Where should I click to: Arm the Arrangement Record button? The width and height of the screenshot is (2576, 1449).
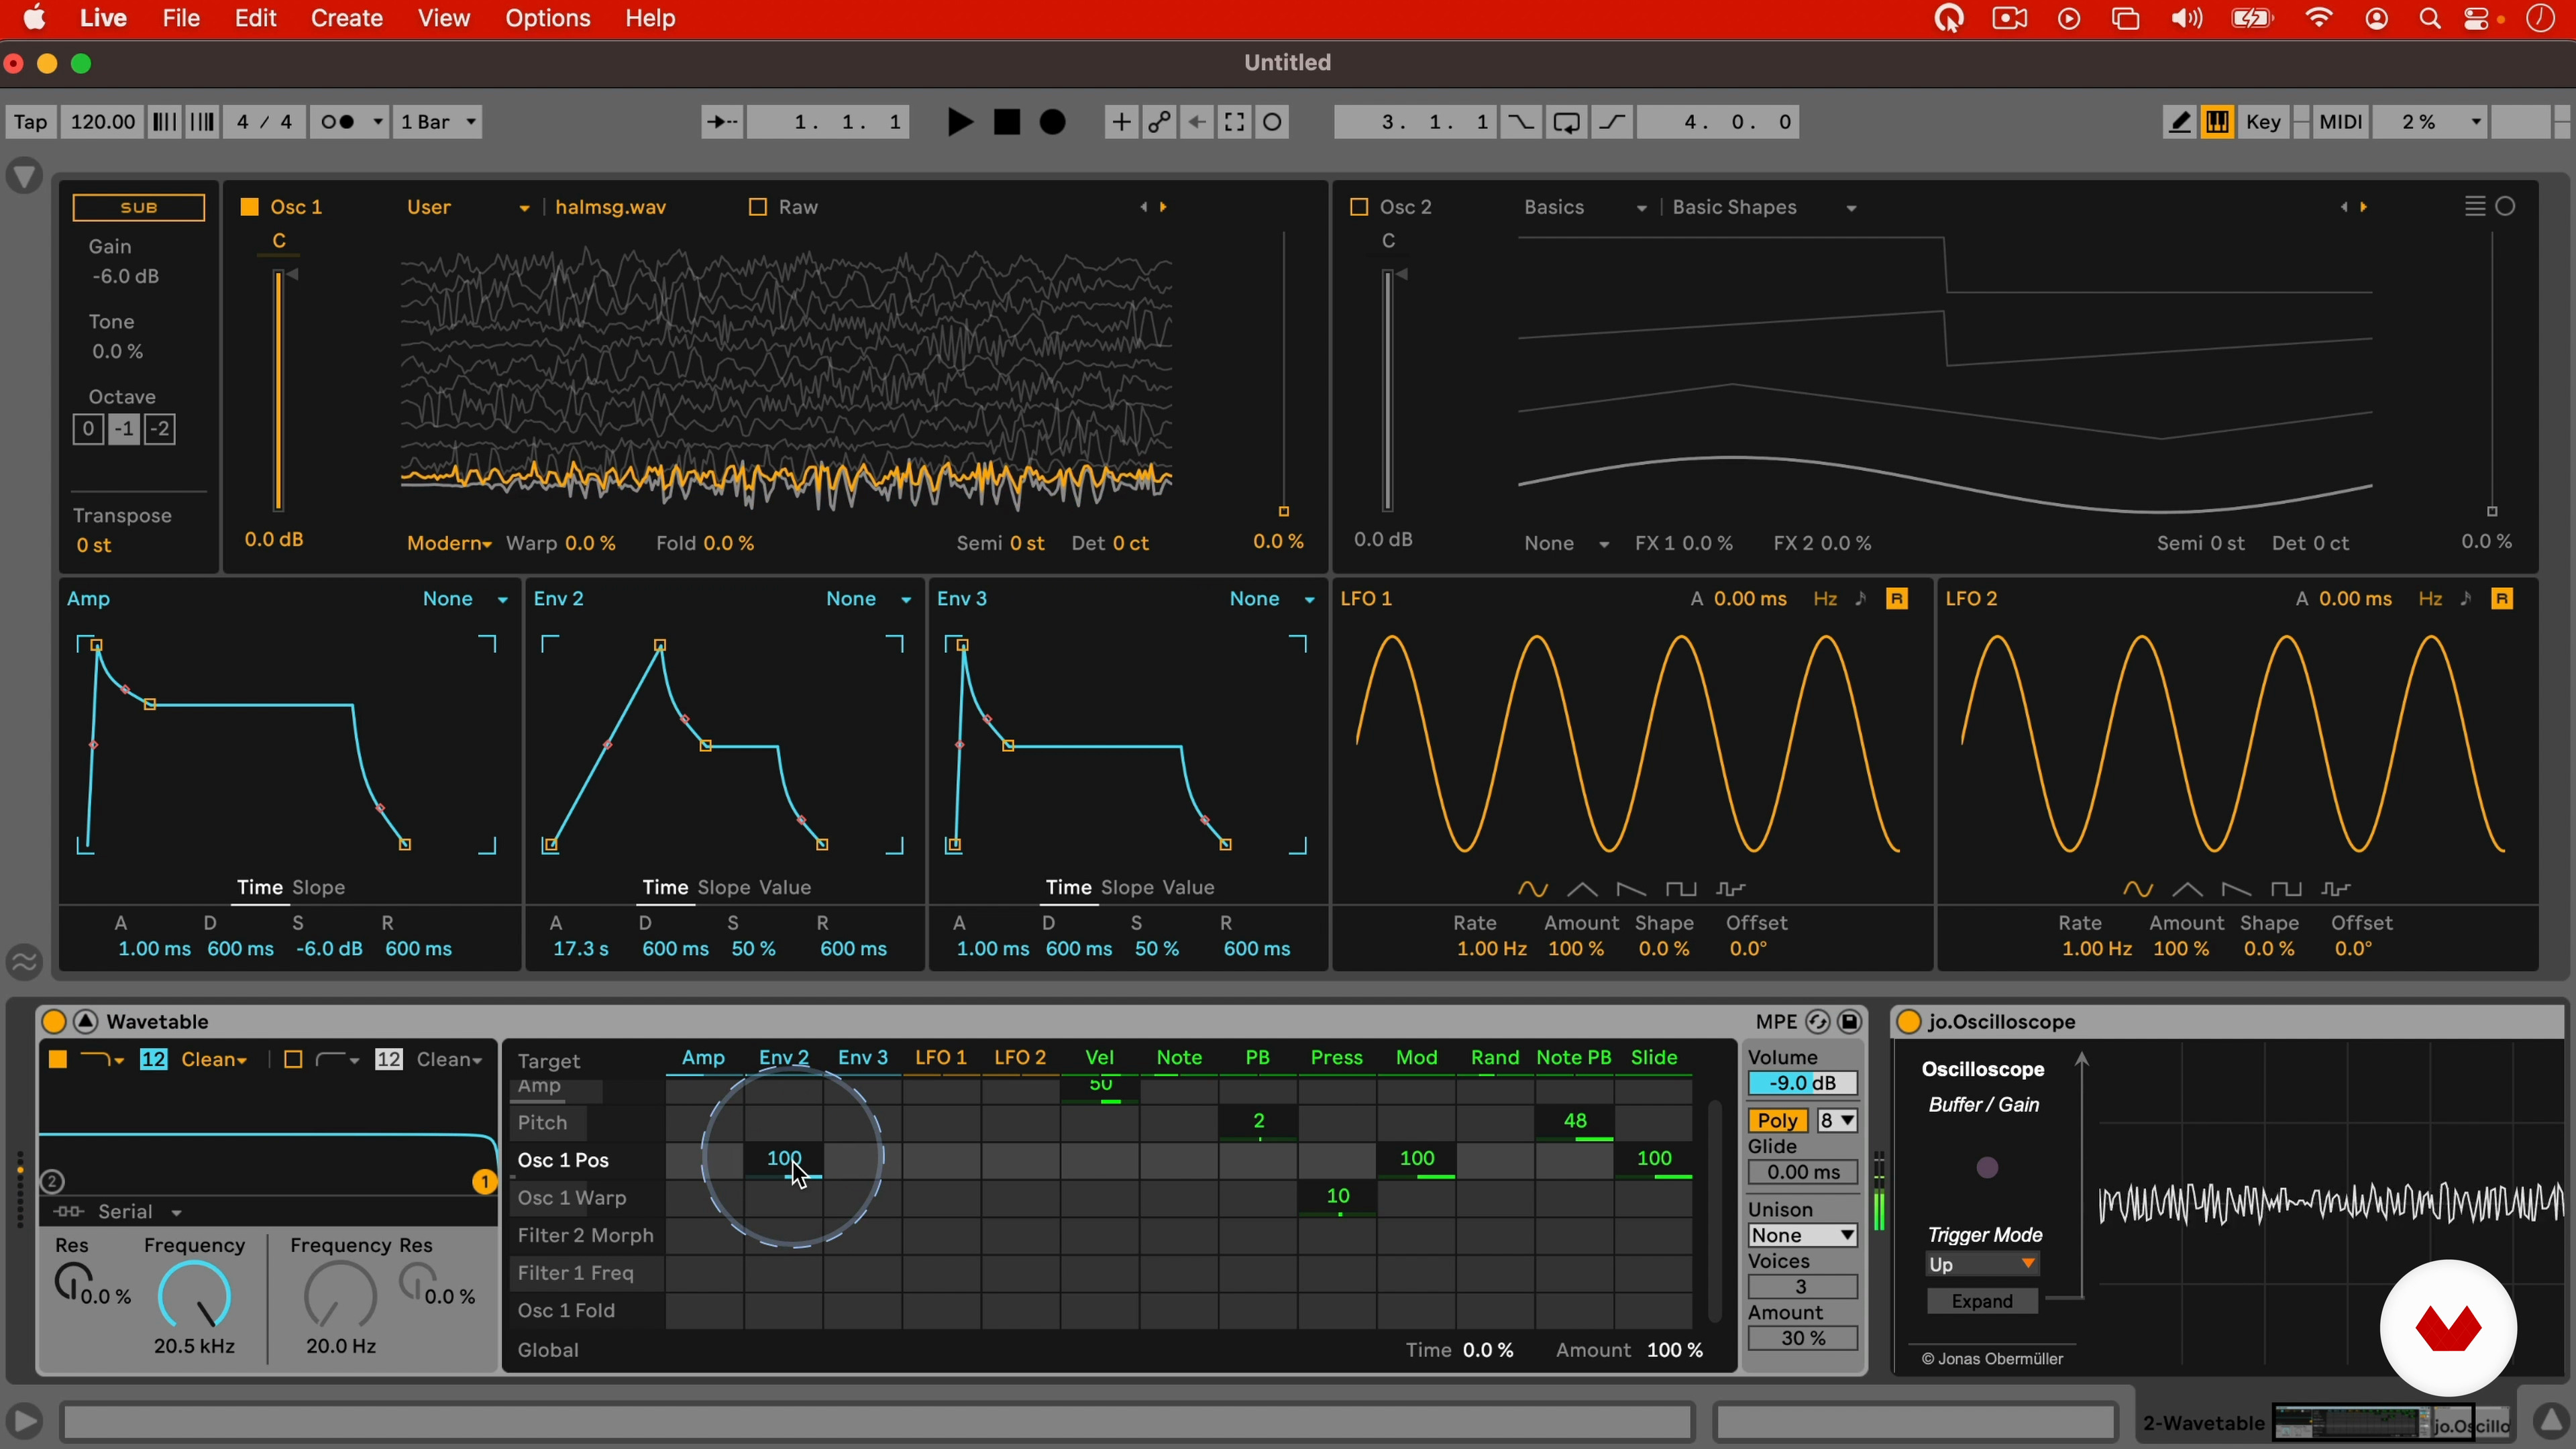pos(1053,122)
